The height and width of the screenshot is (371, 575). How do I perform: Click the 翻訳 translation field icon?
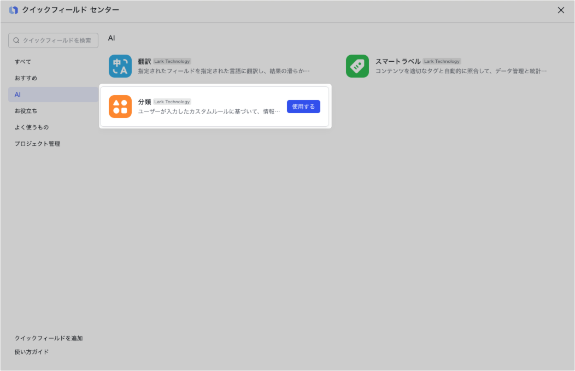(x=120, y=66)
